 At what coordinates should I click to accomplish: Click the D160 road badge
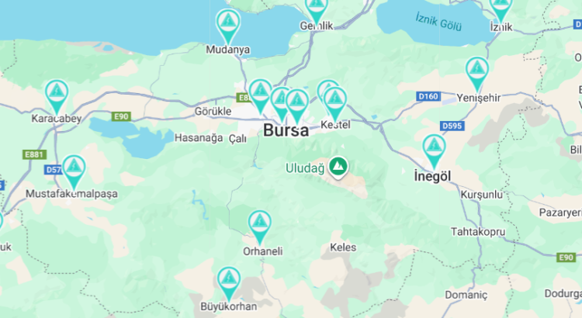click(428, 96)
